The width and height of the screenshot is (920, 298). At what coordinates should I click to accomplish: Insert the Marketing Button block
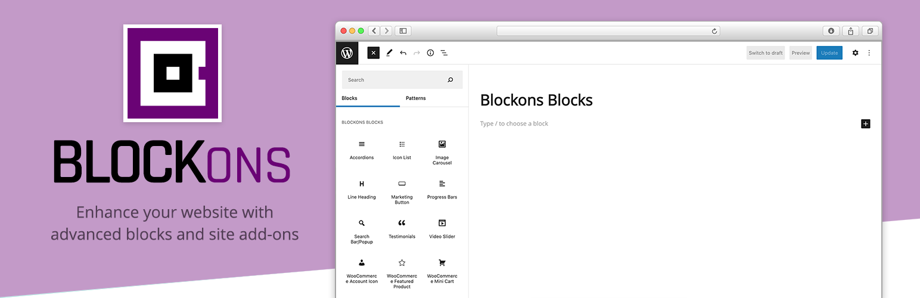coord(402,192)
